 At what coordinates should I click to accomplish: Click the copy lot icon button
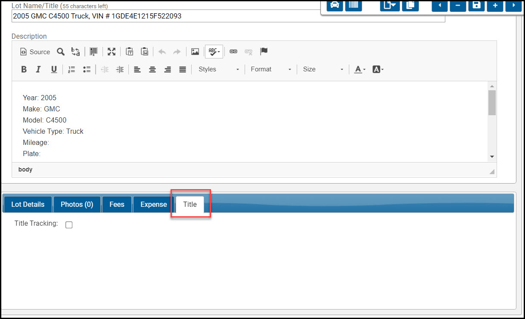click(x=410, y=5)
